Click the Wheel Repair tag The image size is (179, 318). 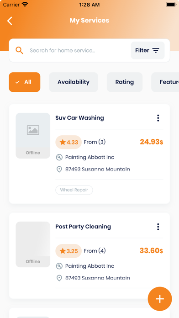coord(74,190)
